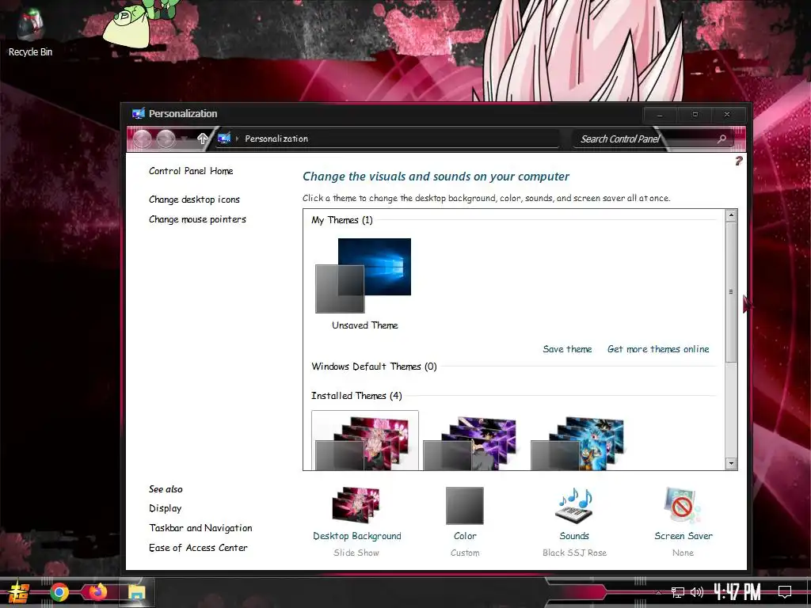Click the theme list scrollbar thumb
The width and height of the screenshot is (811, 608).
731,292
